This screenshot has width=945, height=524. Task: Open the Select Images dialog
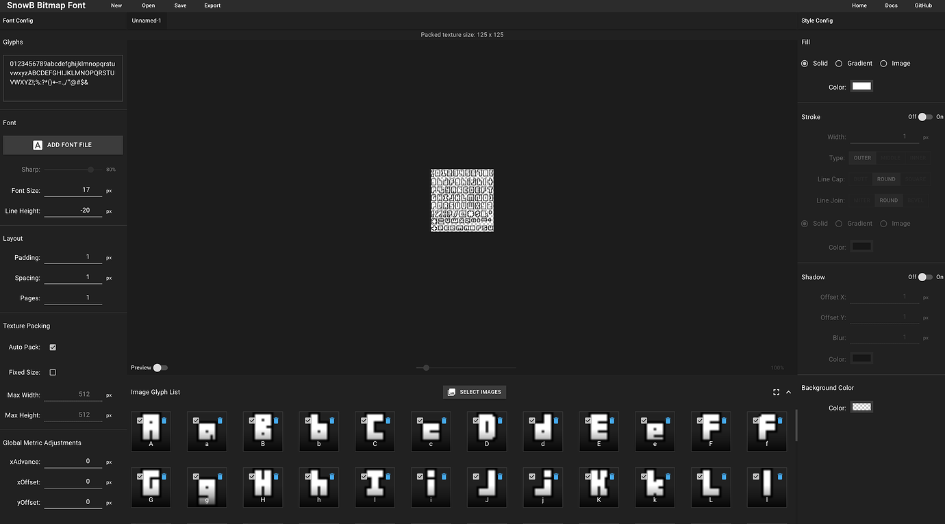click(x=475, y=391)
